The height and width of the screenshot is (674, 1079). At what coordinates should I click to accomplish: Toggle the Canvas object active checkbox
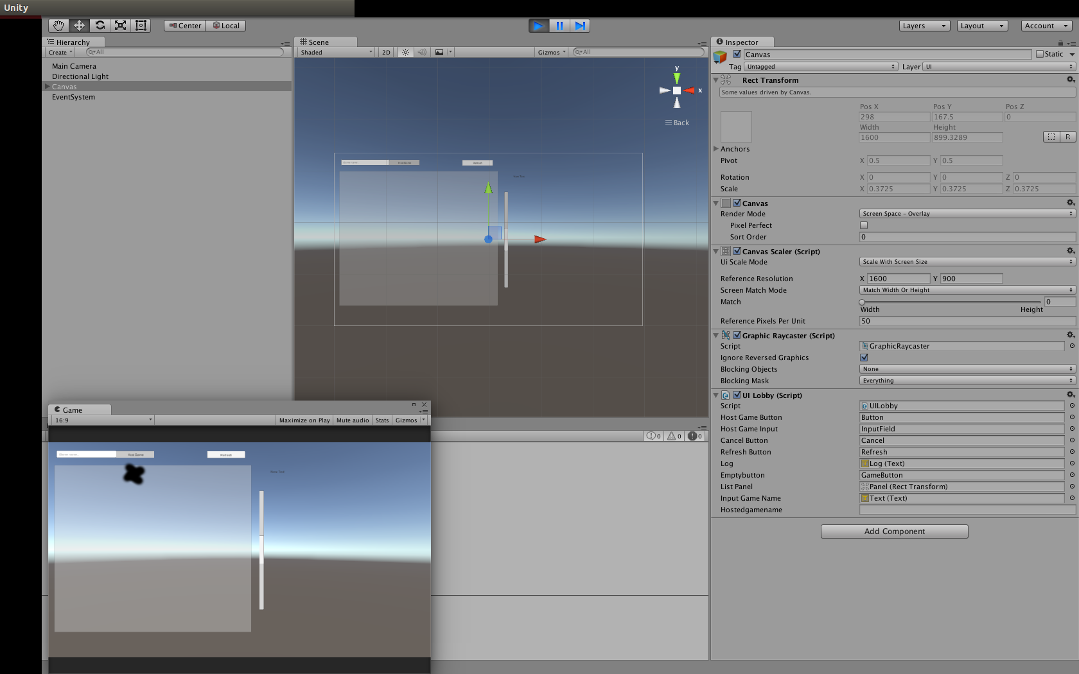737,55
